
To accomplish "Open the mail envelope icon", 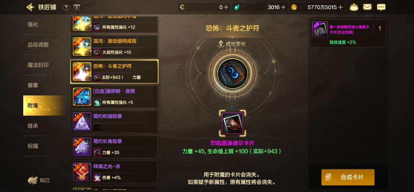I will point(367,7).
